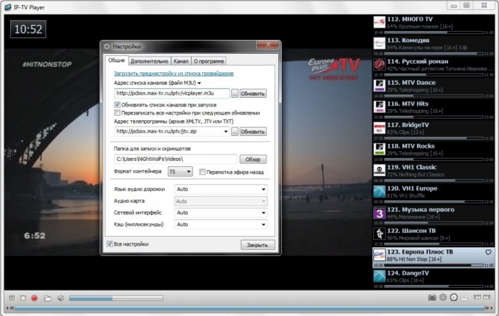The width and height of the screenshot is (499, 316).
Task: Open Формат контейнера TS dropdown
Action: tap(180, 171)
